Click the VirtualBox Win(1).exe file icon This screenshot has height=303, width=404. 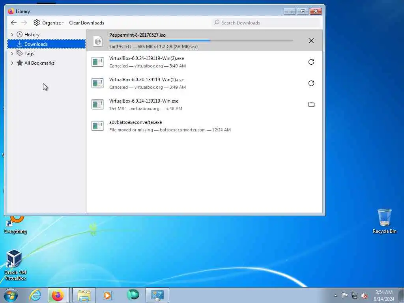[x=98, y=83]
